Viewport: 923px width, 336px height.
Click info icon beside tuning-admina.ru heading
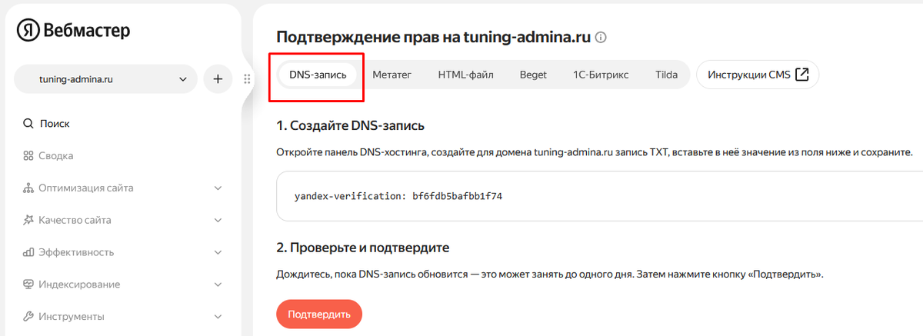click(601, 38)
